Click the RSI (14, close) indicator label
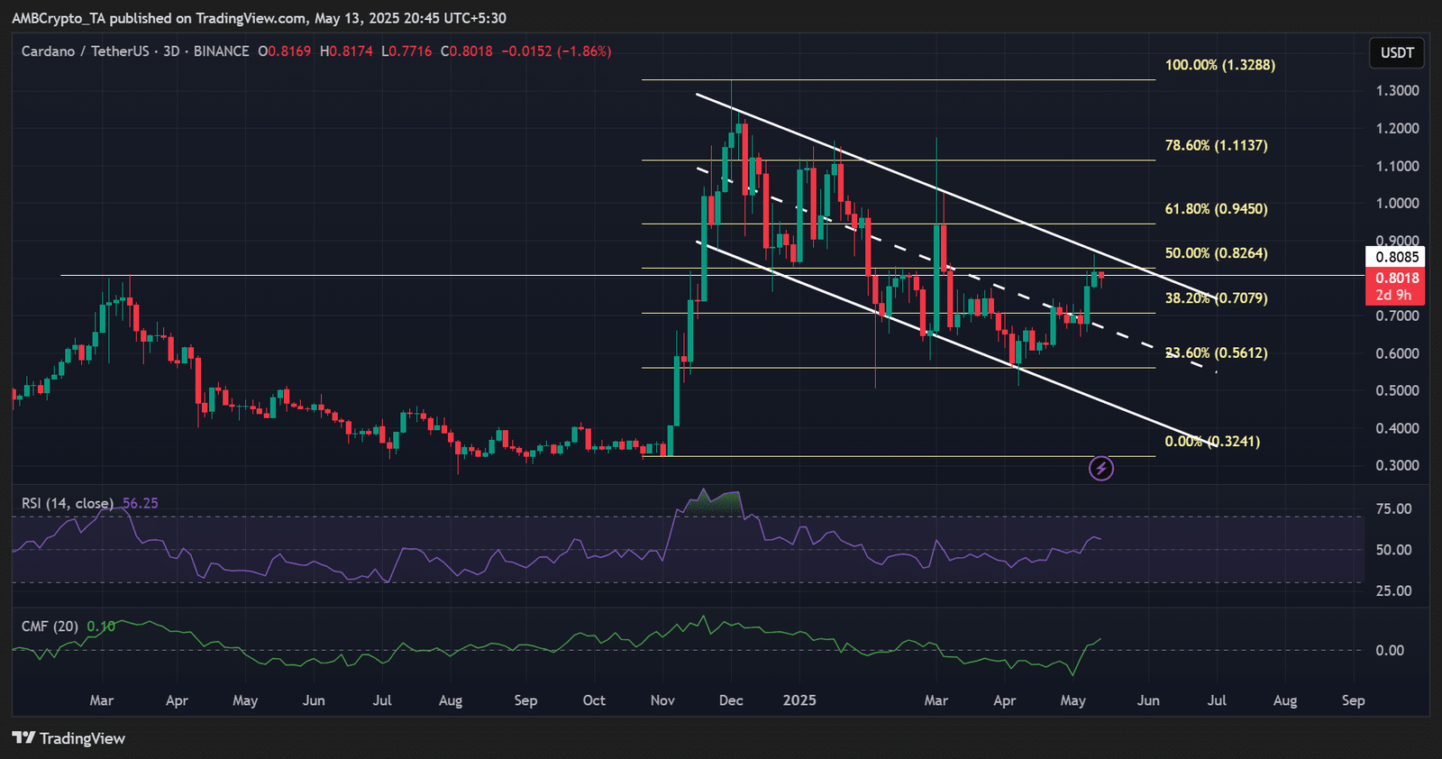The width and height of the screenshot is (1442, 759). coord(68,503)
